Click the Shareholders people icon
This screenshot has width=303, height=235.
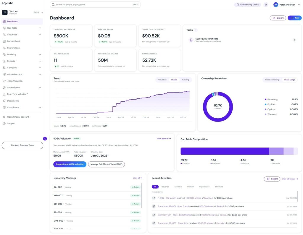point(4,48)
